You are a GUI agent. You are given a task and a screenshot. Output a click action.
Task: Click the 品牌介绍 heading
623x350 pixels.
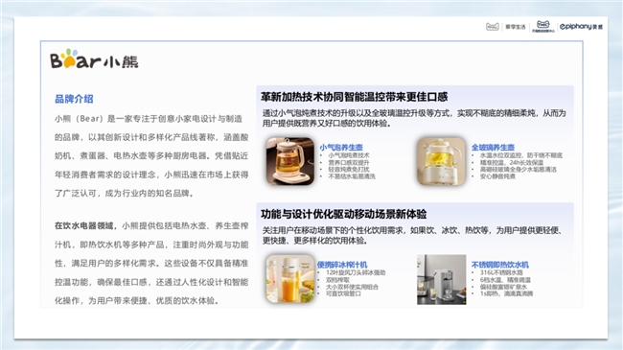(x=74, y=99)
